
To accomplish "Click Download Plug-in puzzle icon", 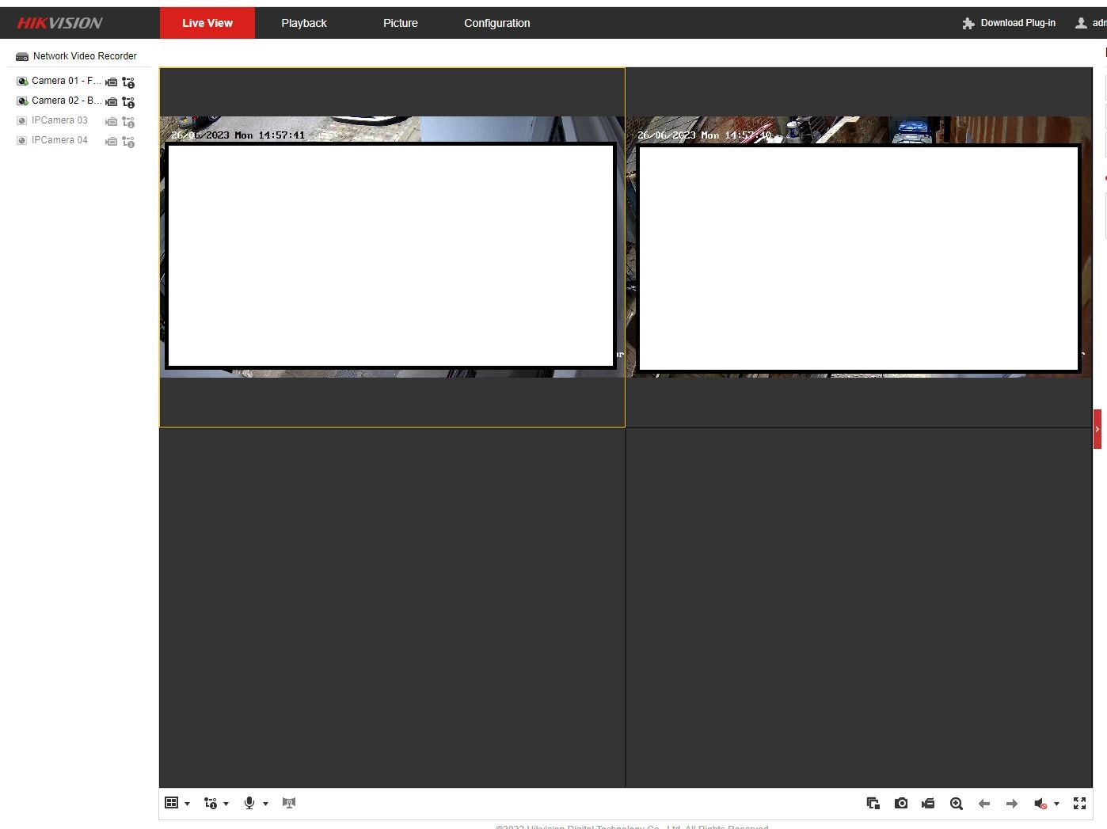I will (968, 23).
